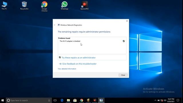Open File Explorer from taskbar
Viewport: 183px width, 103px height.
coord(68,100)
